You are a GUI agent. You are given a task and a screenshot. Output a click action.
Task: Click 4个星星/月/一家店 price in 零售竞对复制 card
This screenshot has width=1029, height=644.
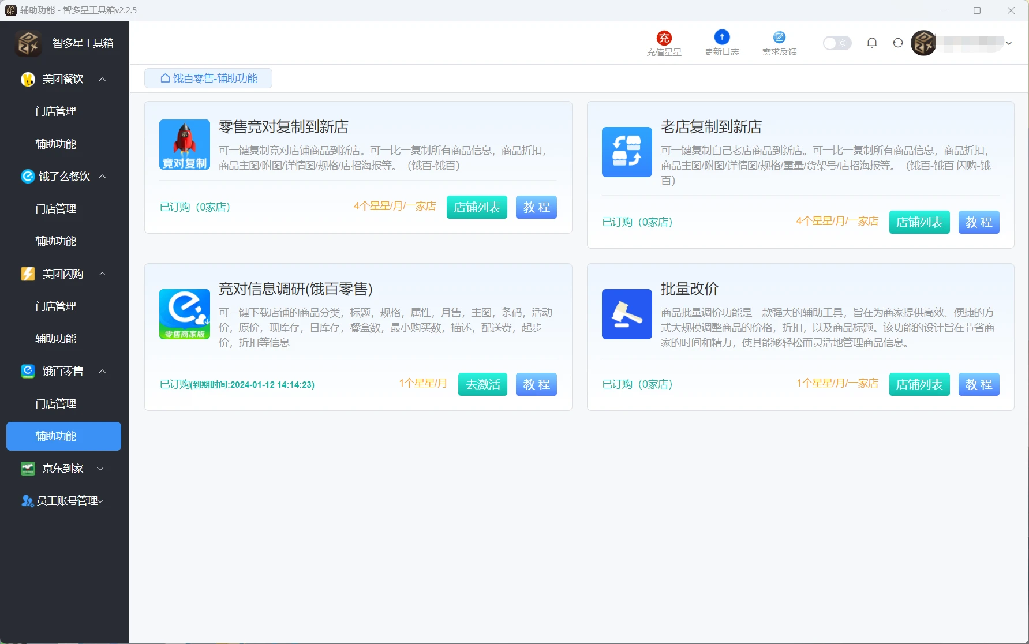(395, 206)
